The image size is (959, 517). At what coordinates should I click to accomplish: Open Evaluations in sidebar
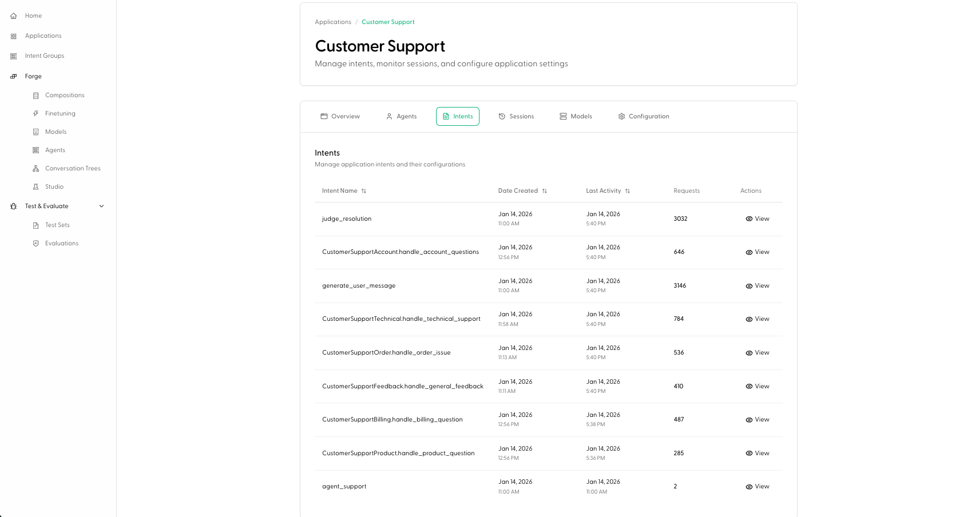point(62,244)
